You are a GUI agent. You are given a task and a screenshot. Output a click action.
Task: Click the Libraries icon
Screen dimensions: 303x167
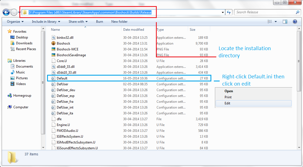pyautogui.click(x=9, y=60)
